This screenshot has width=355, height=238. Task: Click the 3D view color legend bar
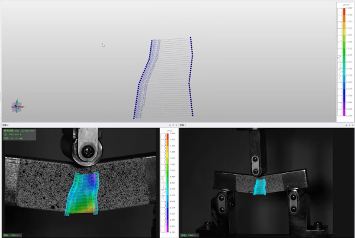[344, 59]
